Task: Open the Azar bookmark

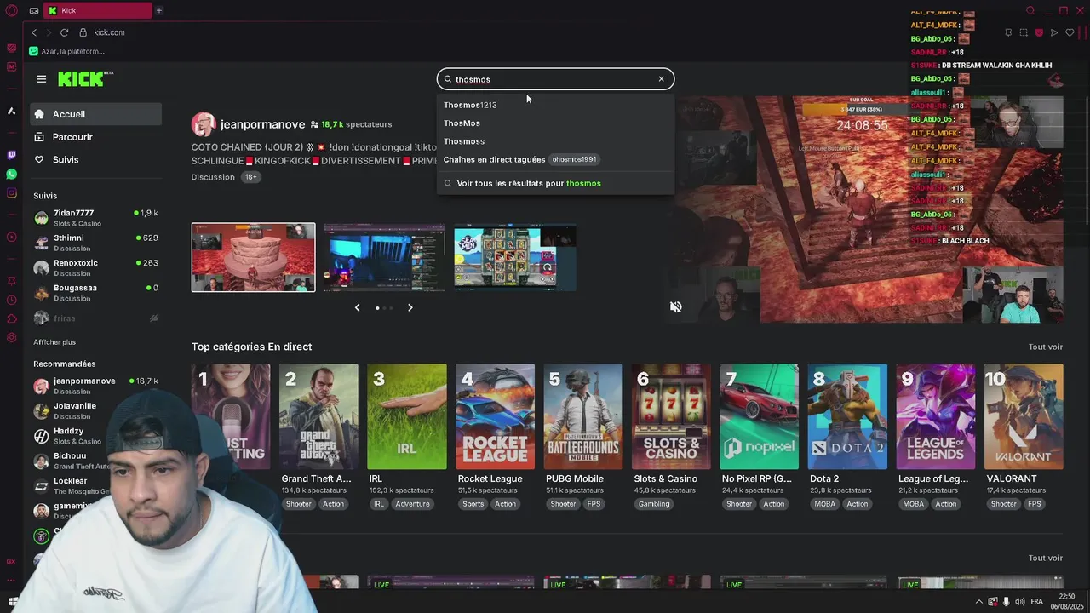Action: tap(66, 51)
